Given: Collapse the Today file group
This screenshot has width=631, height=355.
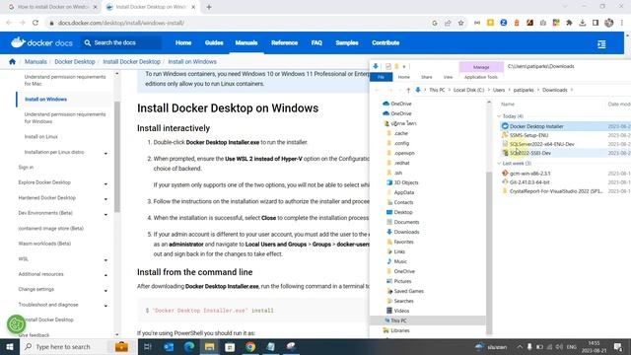Looking at the screenshot, I should [499, 116].
